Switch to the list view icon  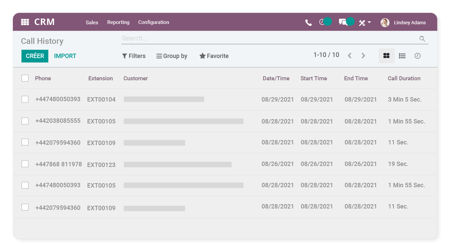(x=402, y=56)
